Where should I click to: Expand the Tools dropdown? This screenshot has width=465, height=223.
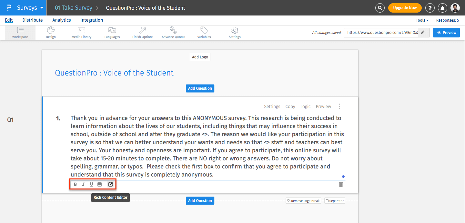tap(422, 20)
